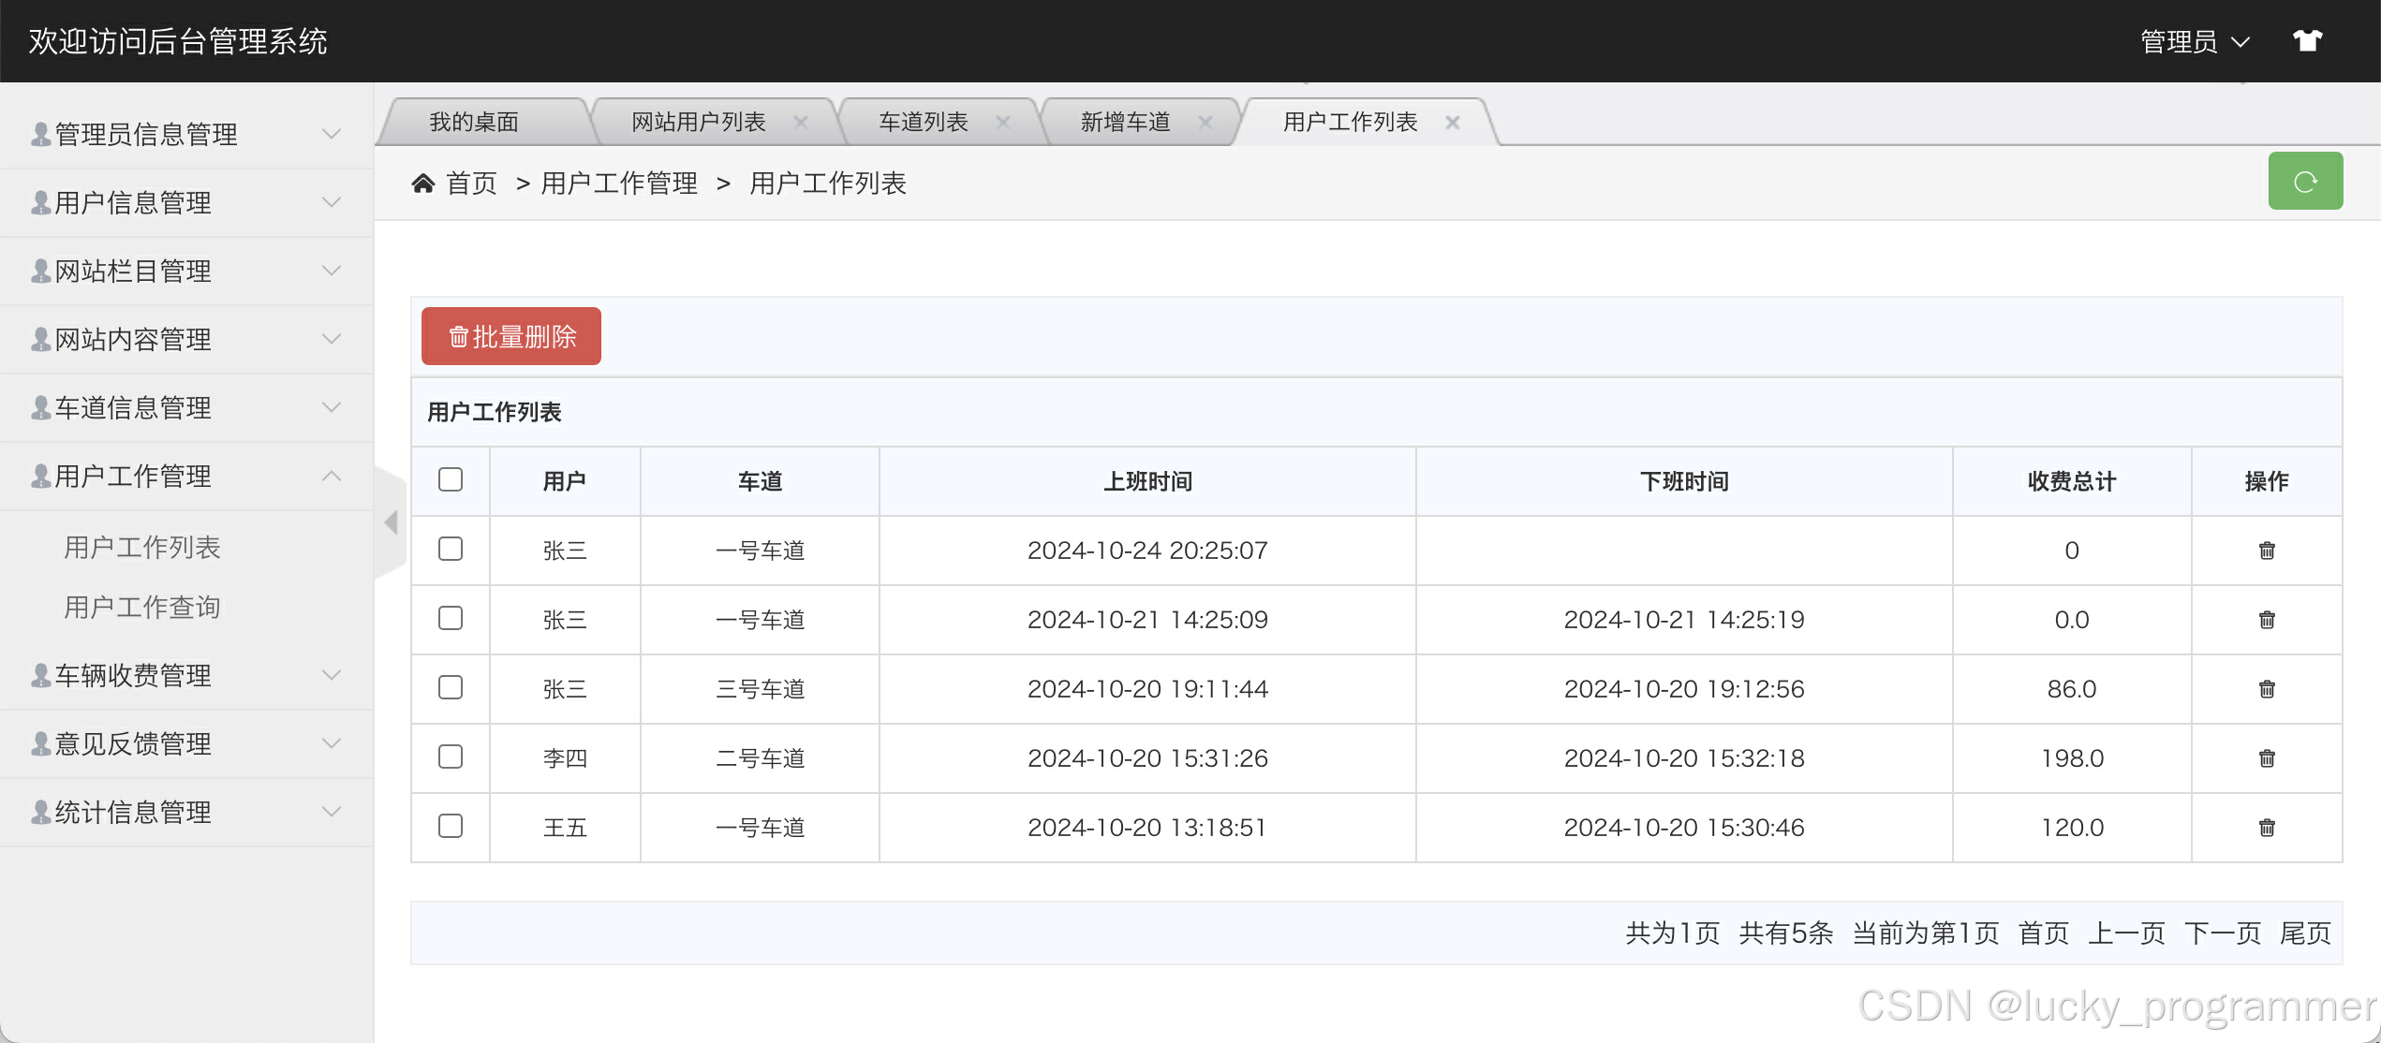Delete the 2024-10-24 20:25:07 work record

click(x=2266, y=551)
